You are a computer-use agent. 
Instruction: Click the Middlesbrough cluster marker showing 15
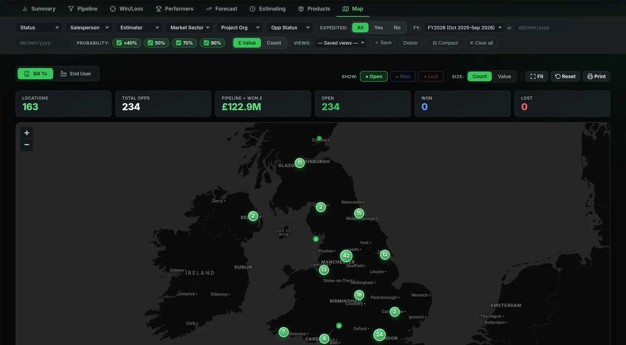(x=359, y=213)
